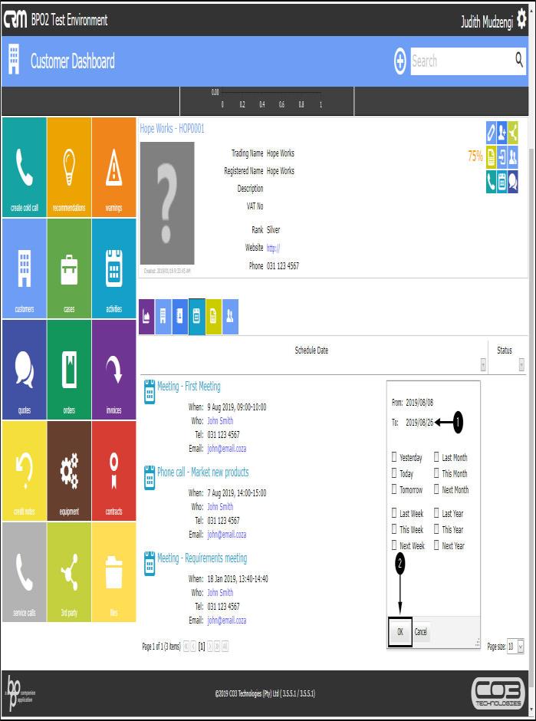The image size is (536, 721).
Task: Click the green share network icon in customer actions
Action: tap(513, 133)
